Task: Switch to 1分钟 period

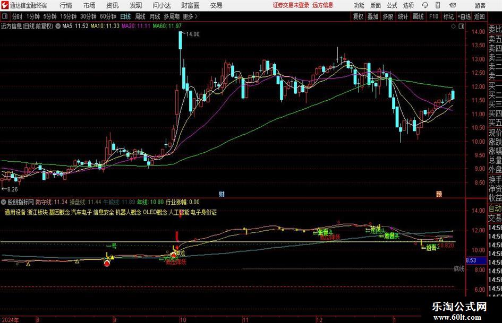Action: [33, 16]
